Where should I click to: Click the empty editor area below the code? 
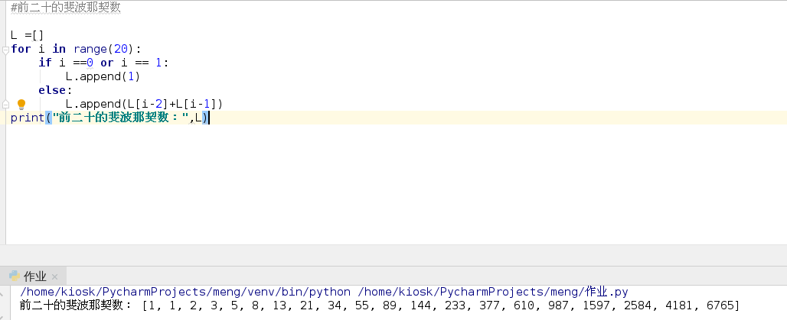[x=383, y=191]
